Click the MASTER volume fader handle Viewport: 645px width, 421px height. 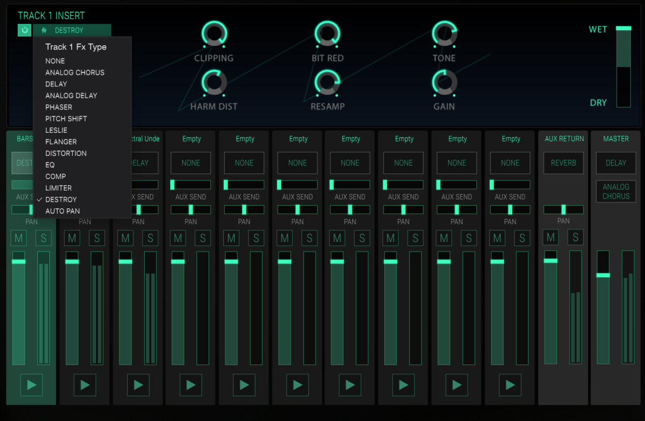[x=603, y=275]
